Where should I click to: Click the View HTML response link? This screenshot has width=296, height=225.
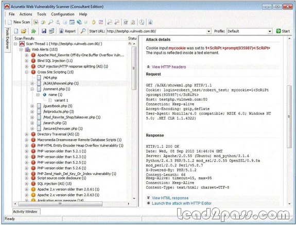(x=170, y=198)
